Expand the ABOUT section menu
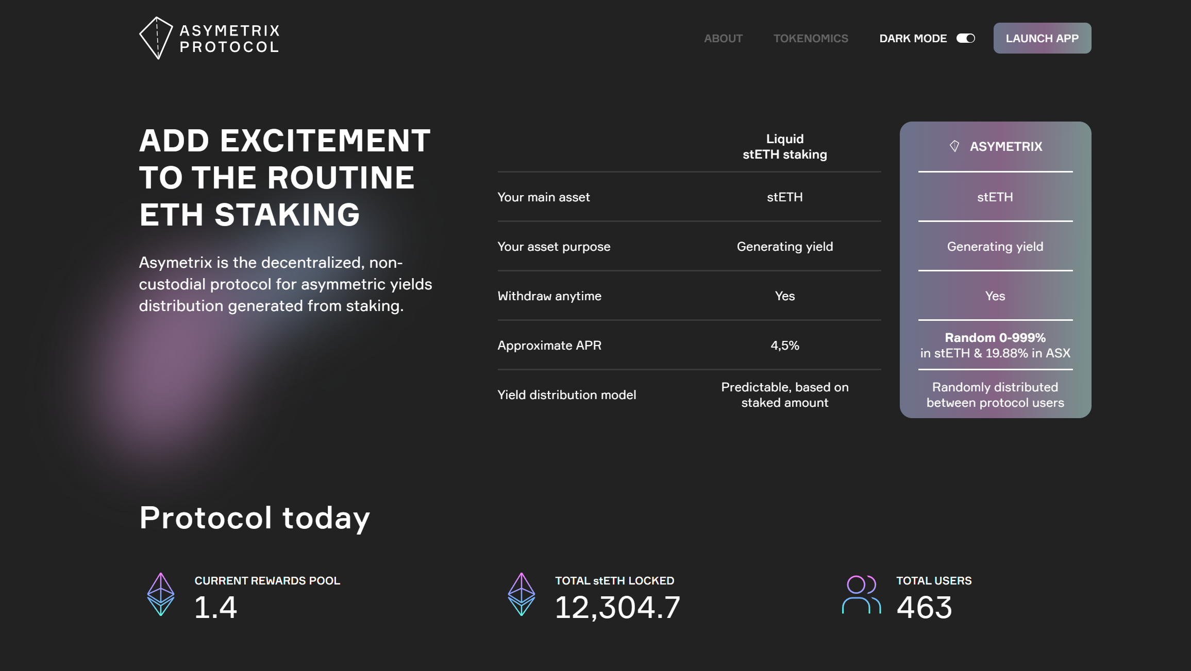 723,39
